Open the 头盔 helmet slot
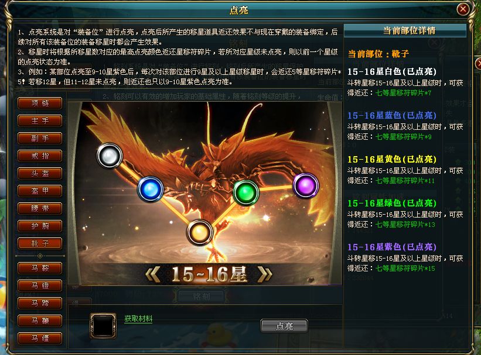 coord(40,173)
